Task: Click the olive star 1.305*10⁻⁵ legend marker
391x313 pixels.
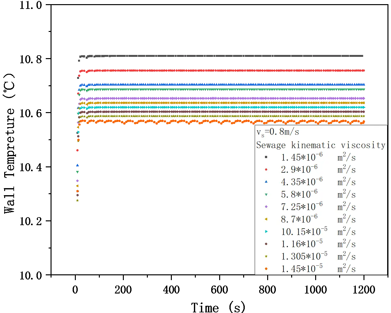Action: click(266, 256)
